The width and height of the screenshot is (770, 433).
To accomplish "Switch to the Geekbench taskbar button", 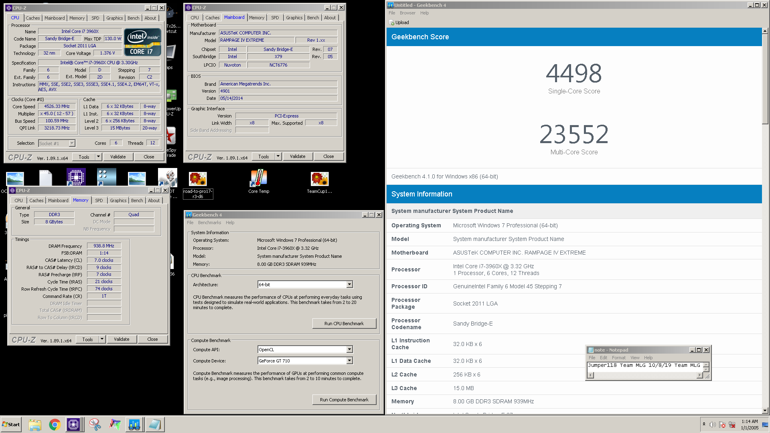I will (134, 425).
